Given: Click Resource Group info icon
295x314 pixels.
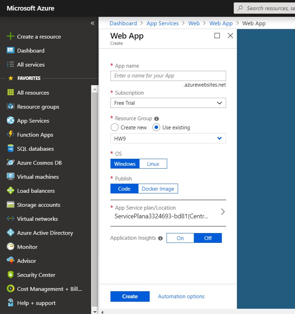Looking at the screenshot, I should (x=157, y=119).
